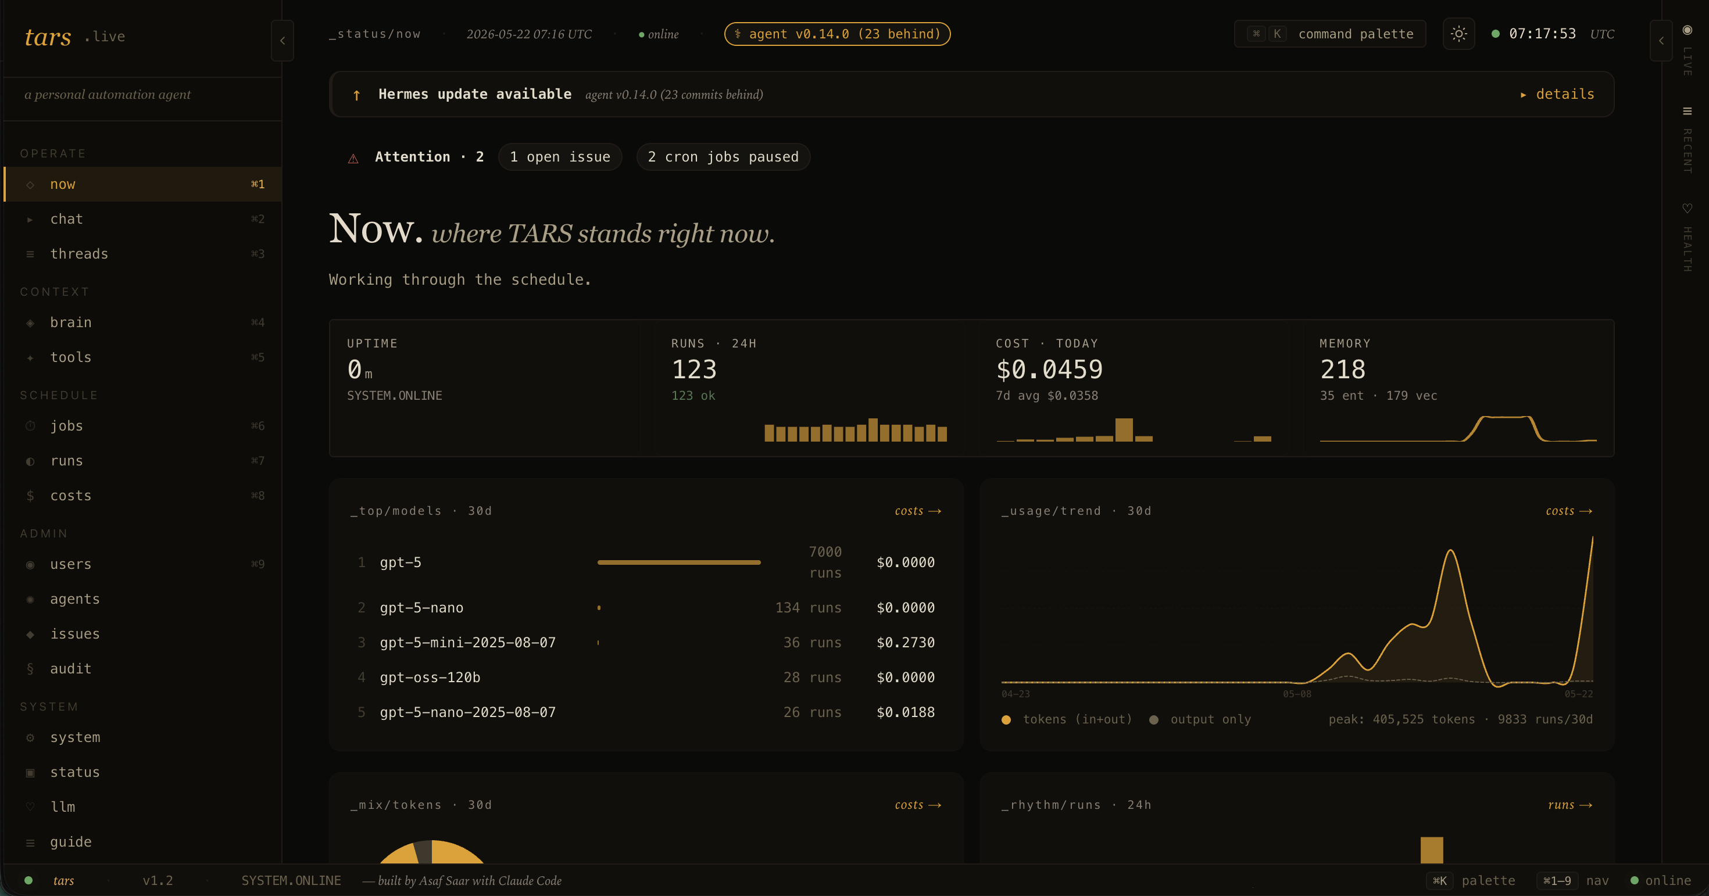Toggle the light/dark theme sun button
Viewport: 1709px width, 896px height.
click(x=1458, y=34)
